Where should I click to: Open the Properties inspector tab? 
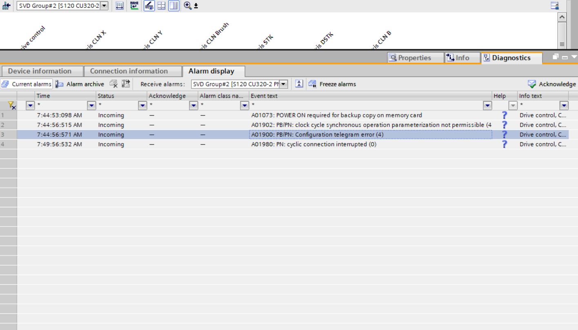(x=410, y=58)
